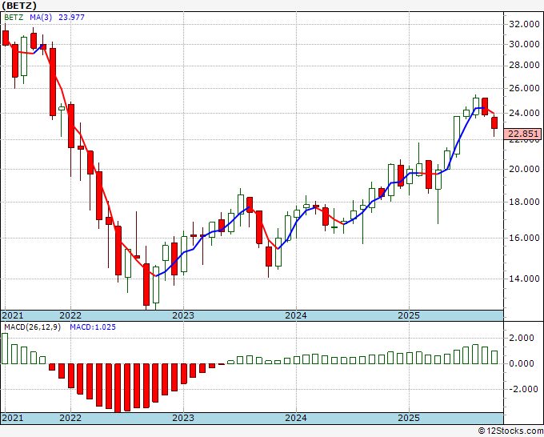The width and height of the screenshot is (544, 437).
Task: Click 2021 on the price chart time axis
Action: [x=13, y=315]
